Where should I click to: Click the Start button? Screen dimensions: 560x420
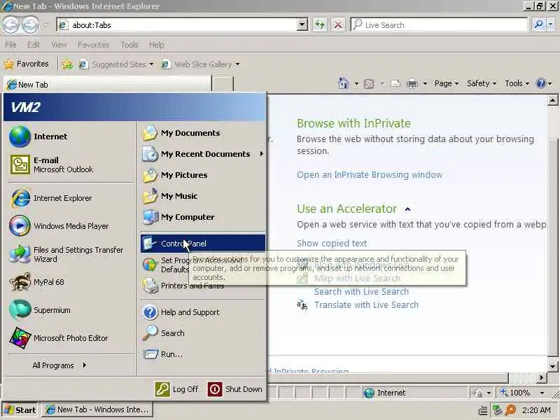coord(20,410)
